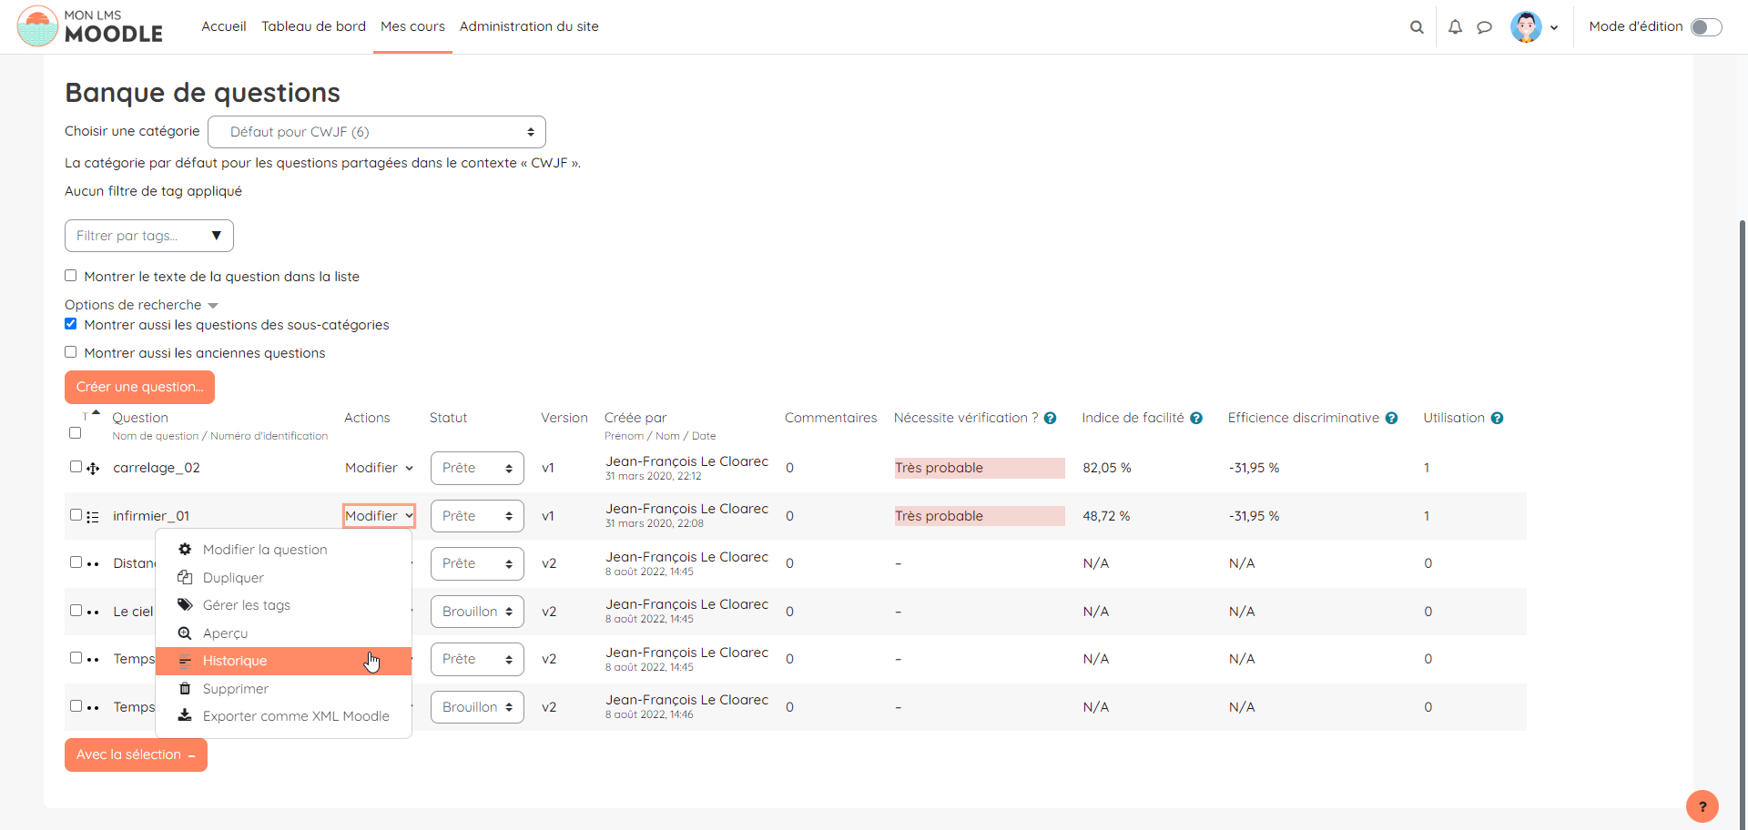Open the status dropdown for carrelage_02

pyautogui.click(x=477, y=468)
